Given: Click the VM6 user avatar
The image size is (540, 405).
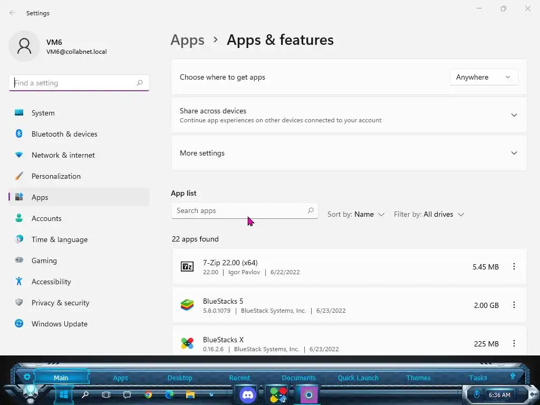Looking at the screenshot, I should click(24, 46).
